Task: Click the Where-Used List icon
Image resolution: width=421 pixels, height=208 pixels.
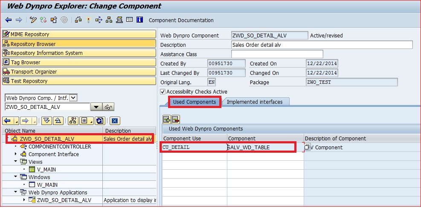Action: pyautogui.click(x=99, y=20)
